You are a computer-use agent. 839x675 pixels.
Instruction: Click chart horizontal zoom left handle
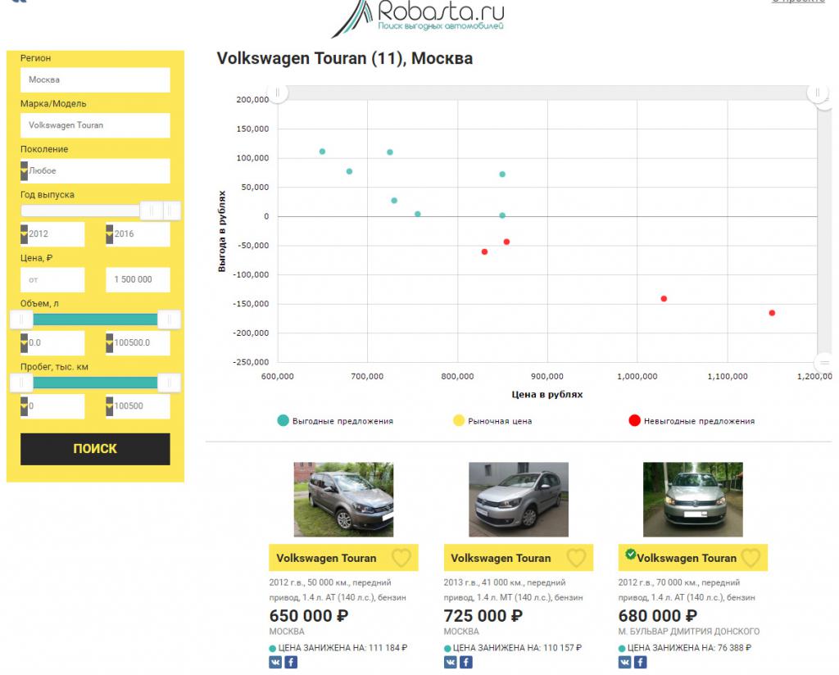point(277,93)
